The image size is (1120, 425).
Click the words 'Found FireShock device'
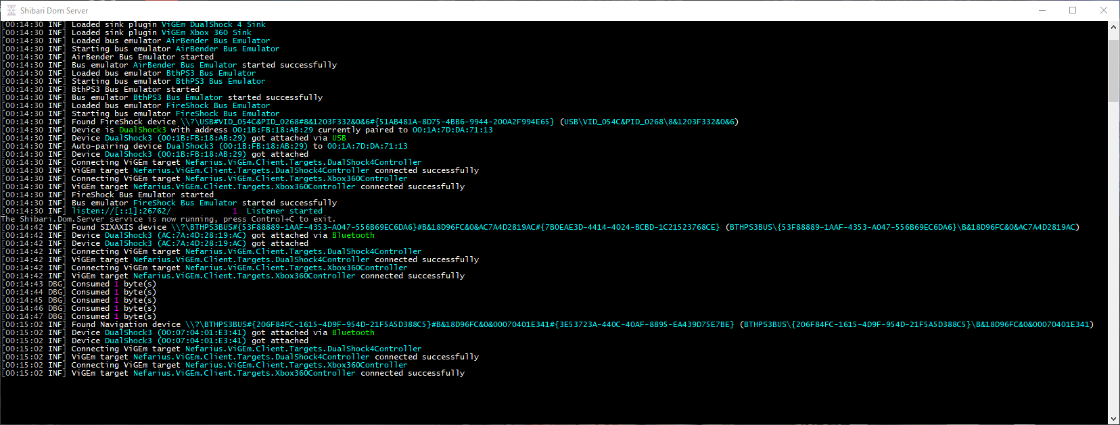(123, 122)
